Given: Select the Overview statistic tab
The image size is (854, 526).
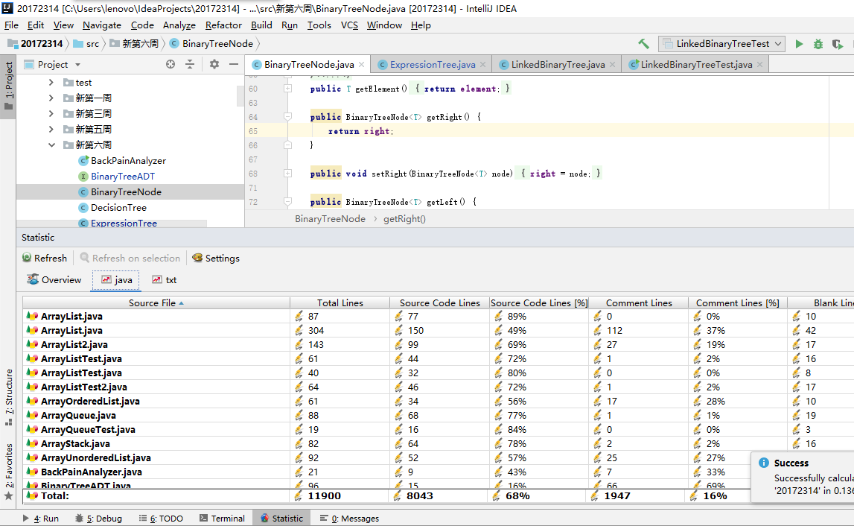Looking at the screenshot, I should coord(54,279).
